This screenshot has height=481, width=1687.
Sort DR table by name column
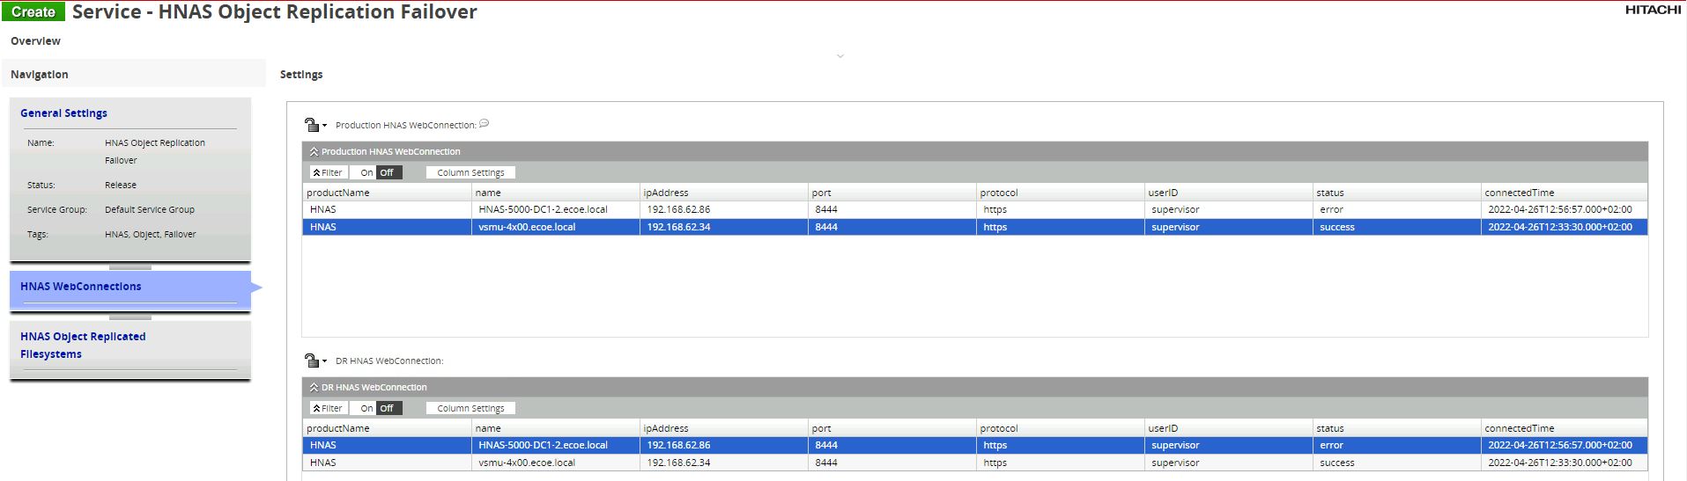[555, 428]
